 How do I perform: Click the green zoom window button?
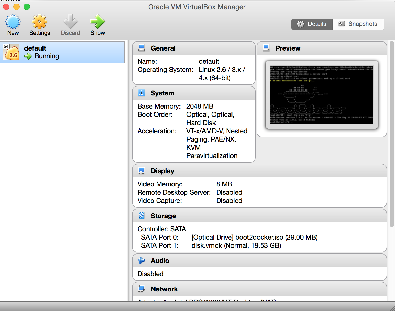coord(27,7)
